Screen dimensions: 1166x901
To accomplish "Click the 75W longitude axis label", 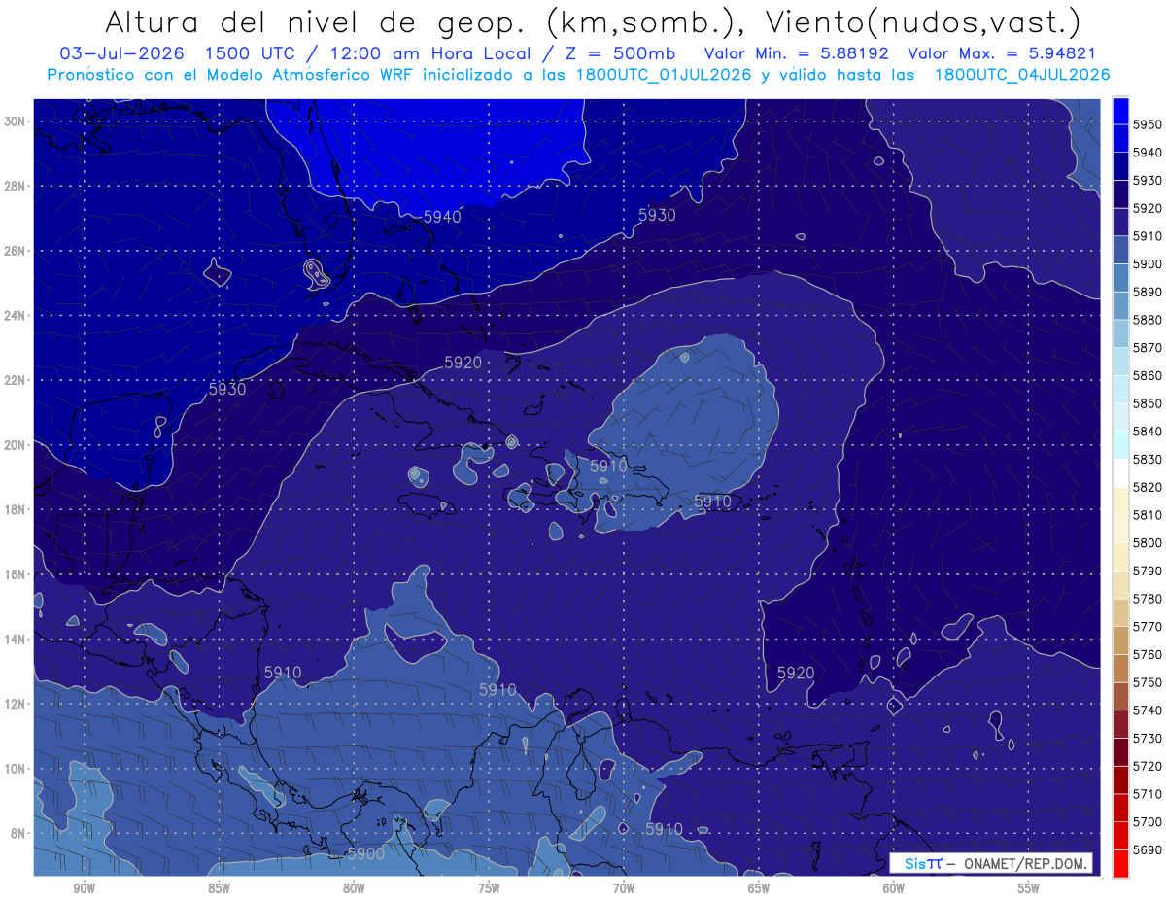I will [x=489, y=888].
